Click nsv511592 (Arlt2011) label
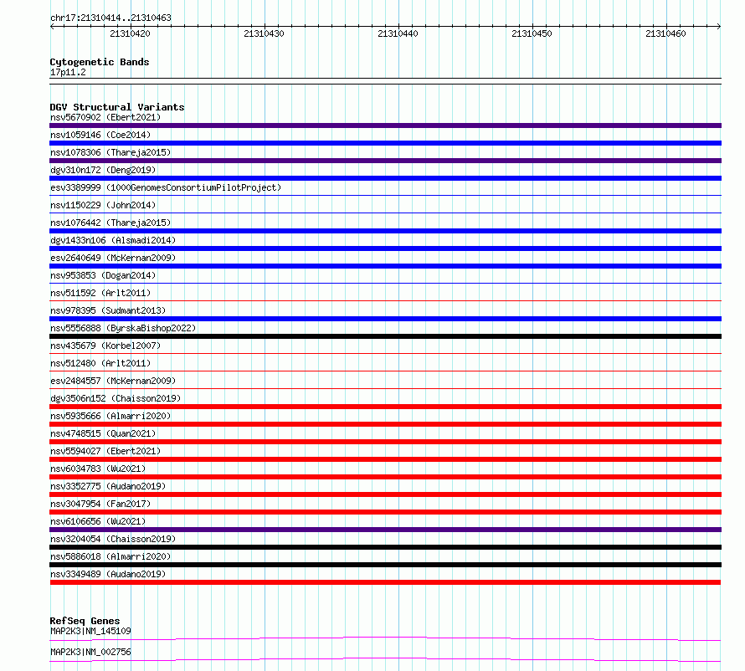 (x=100, y=293)
